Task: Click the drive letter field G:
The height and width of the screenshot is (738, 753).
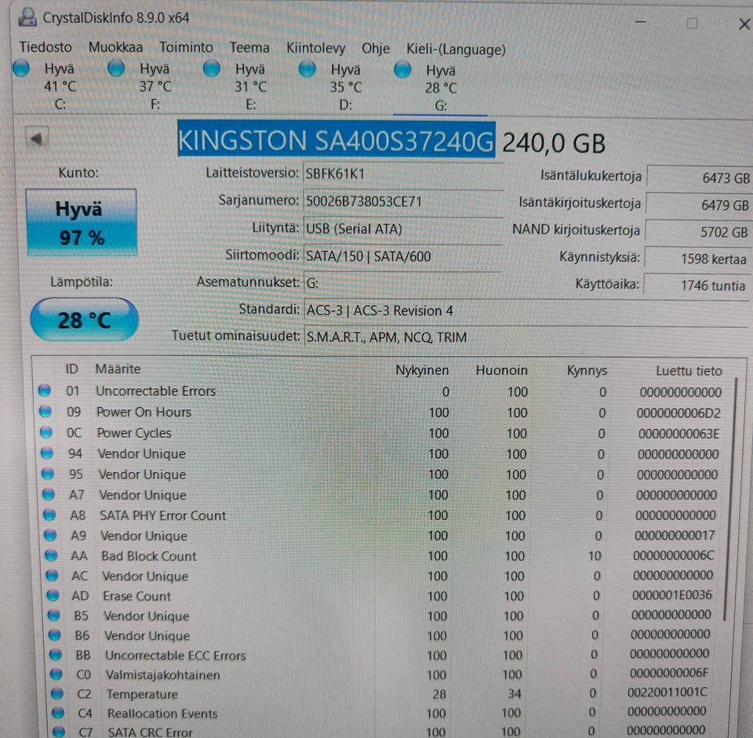Action: 403,283
